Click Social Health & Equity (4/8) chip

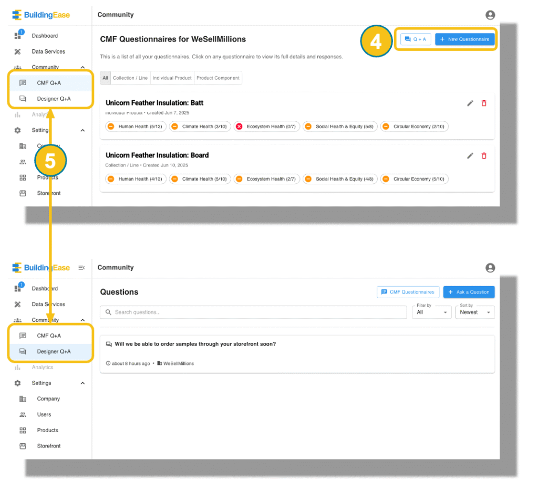(x=340, y=179)
